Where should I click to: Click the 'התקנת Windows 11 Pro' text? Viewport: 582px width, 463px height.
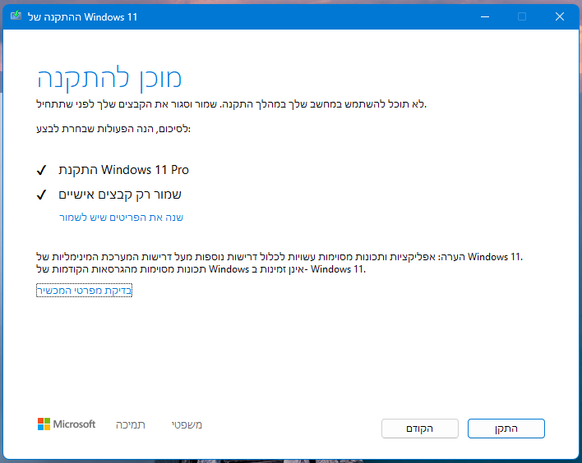(x=123, y=170)
